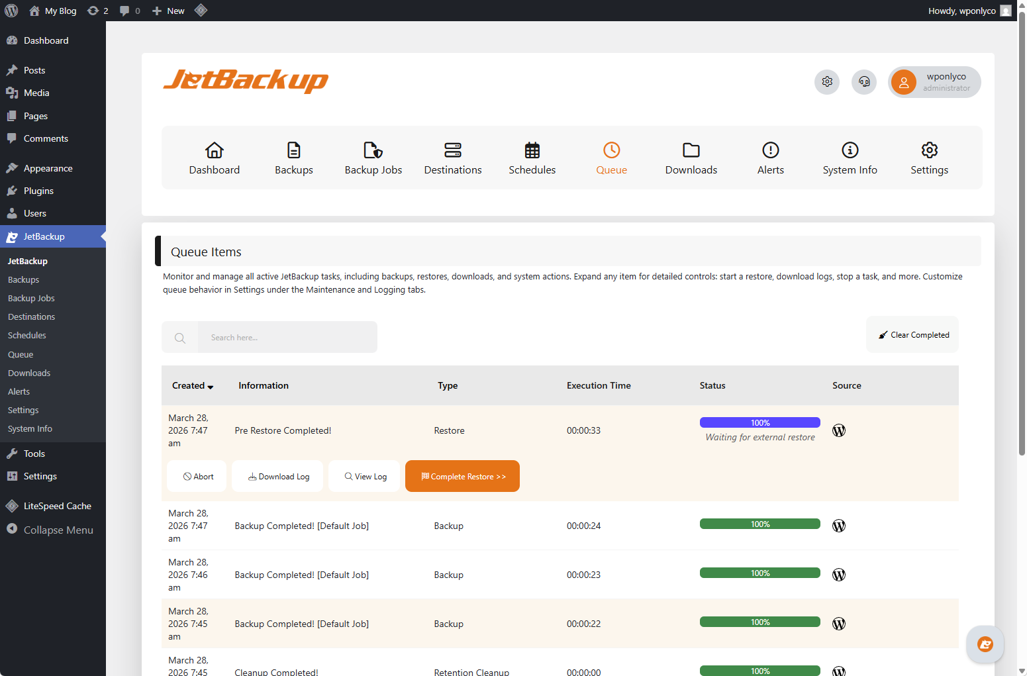Image resolution: width=1027 pixels, height=676 pixels.
Task: Open Backup Jobs submenu link in sidebar
Action: [x=31, y=299]
